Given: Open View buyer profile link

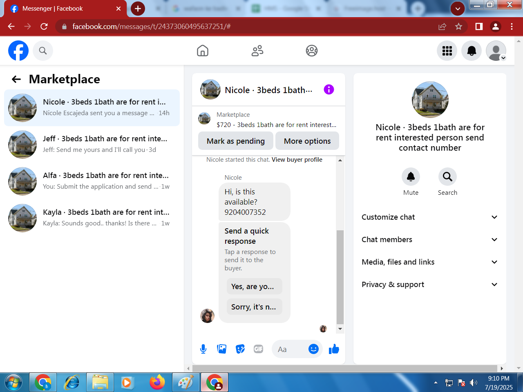Looking at the screenshot, I should point(297,160).
